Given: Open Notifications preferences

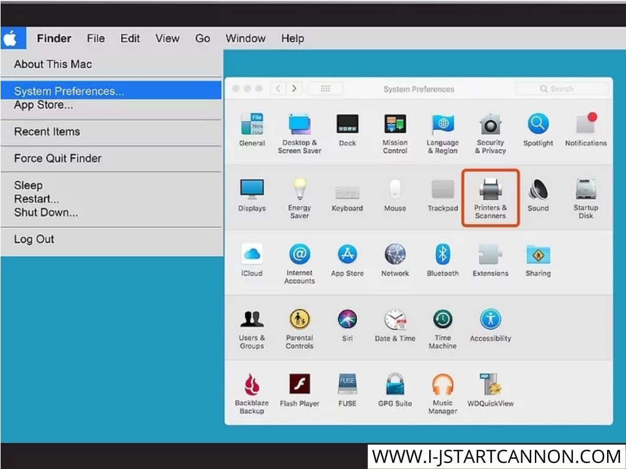Looking at the screenshot, I should tap(586, 129).
